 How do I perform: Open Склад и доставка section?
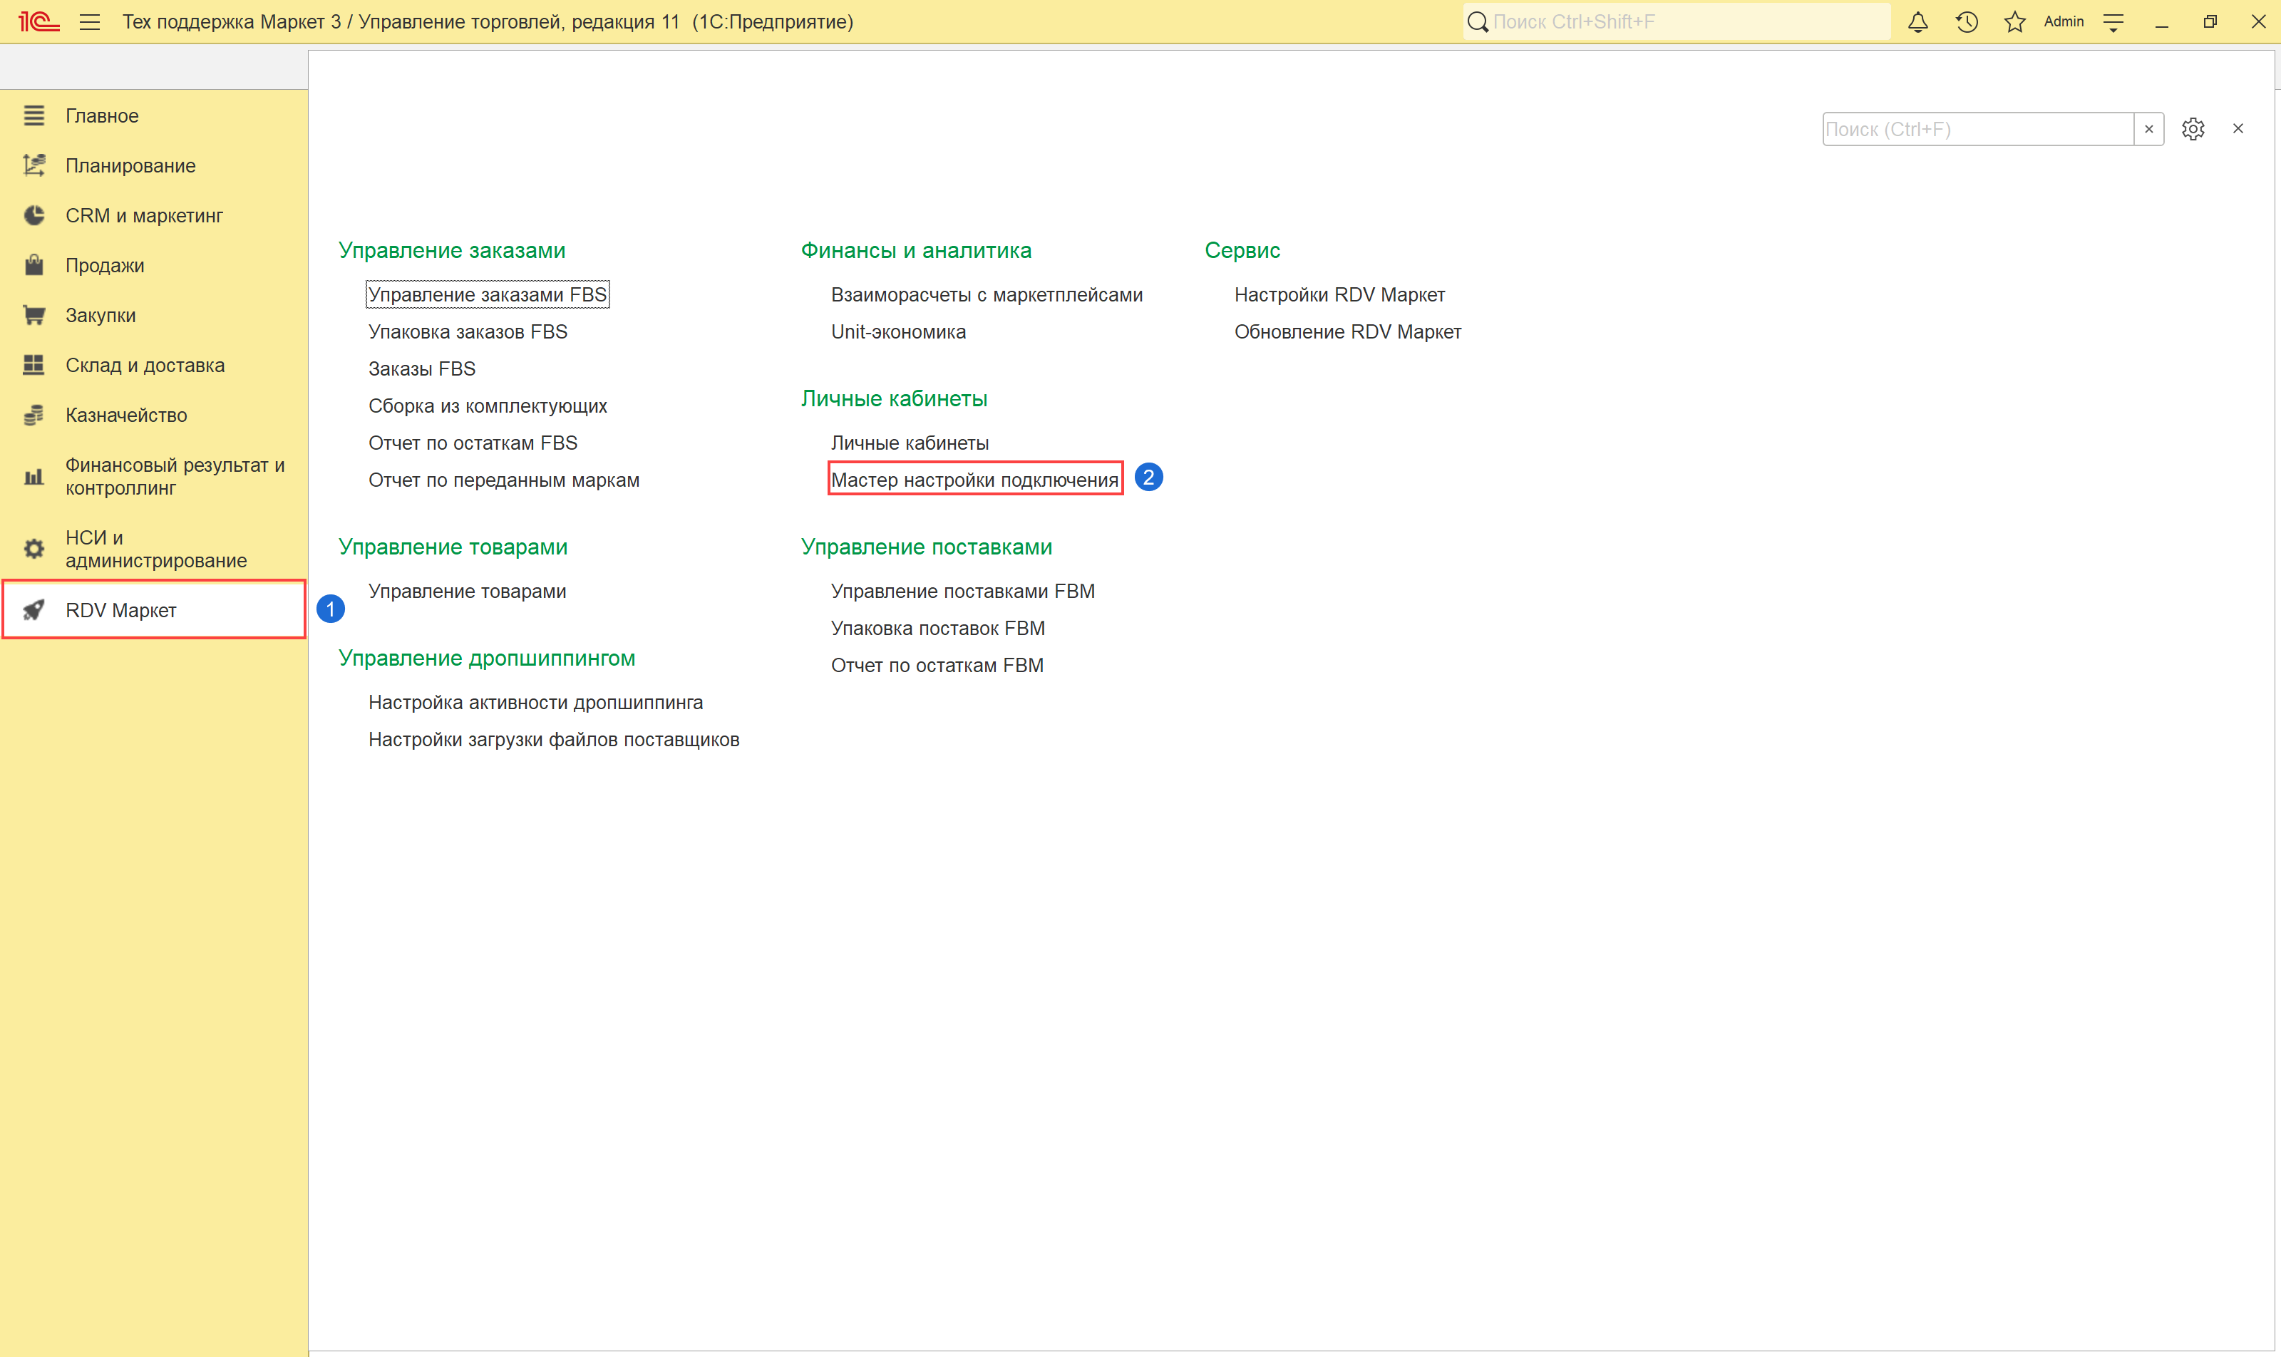[145, 365]
